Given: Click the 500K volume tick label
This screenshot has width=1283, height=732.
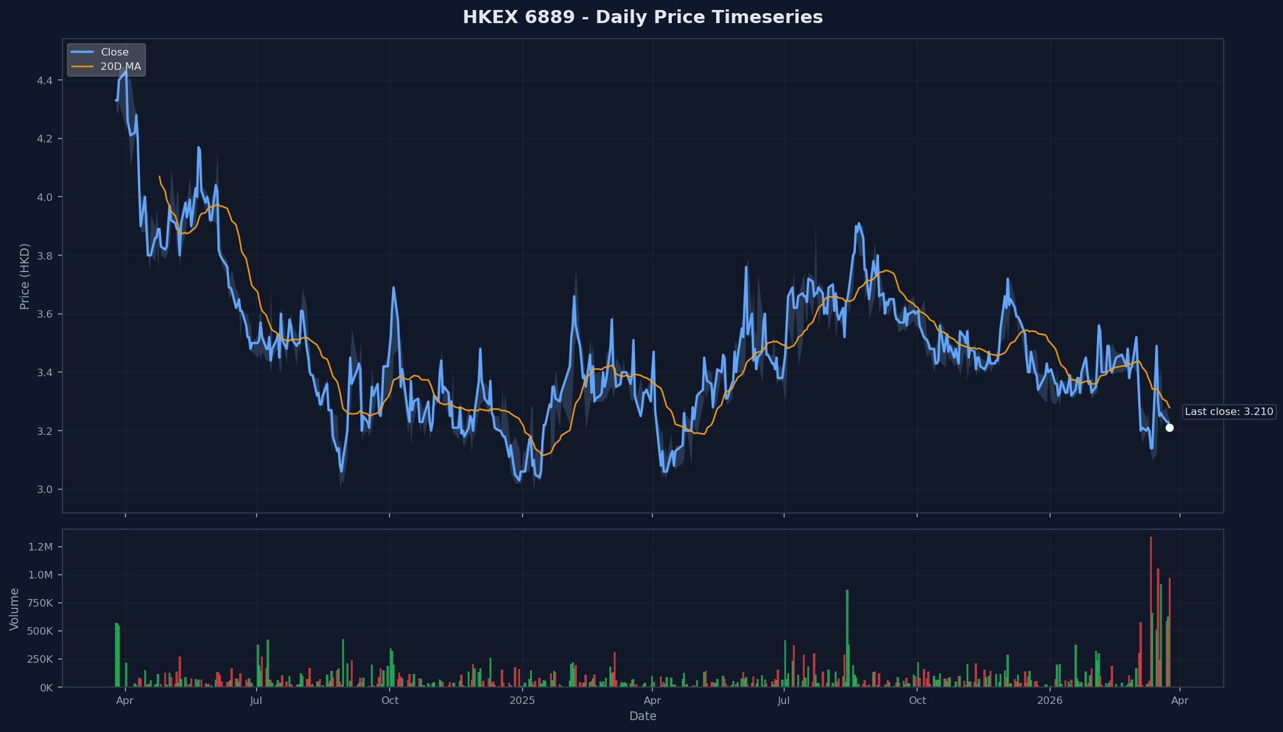Looking at the screenshot, I should [39, 632].
